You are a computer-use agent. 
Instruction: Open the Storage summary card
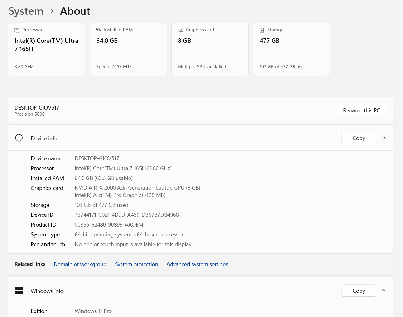[292, 49]
